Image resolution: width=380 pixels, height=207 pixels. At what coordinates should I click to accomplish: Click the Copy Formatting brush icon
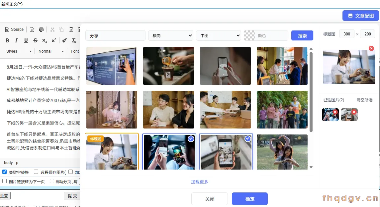64,40
